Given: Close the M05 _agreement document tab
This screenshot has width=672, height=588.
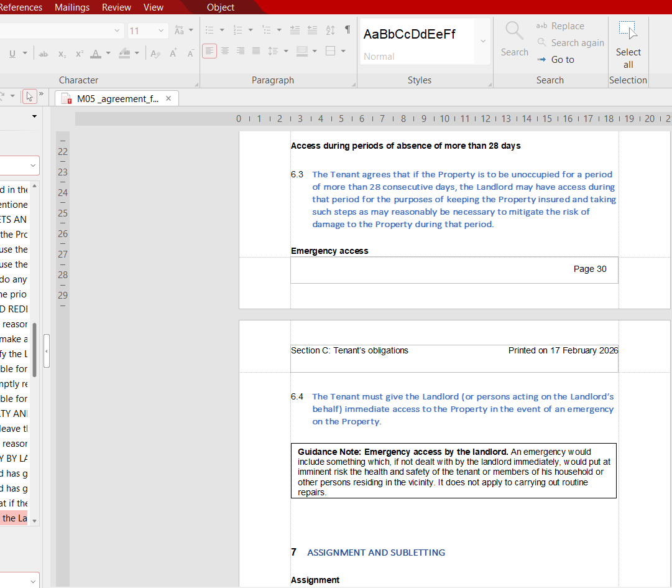Looking at the screenshot, I should (x=168, y=98).
